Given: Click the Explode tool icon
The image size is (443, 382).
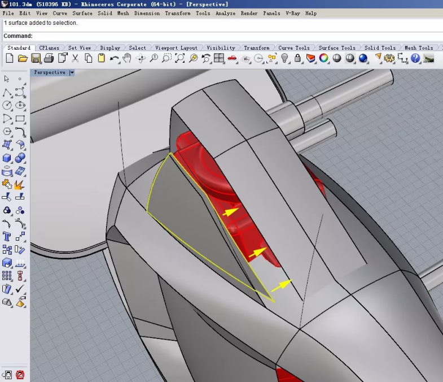Looking at the screenshot, I should pyautogui.click(x=20, y=185).
